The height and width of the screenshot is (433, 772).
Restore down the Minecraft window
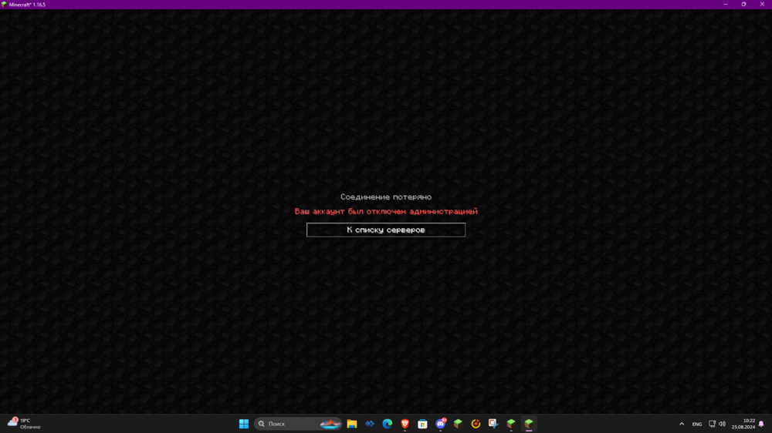(x=743, y=4)
